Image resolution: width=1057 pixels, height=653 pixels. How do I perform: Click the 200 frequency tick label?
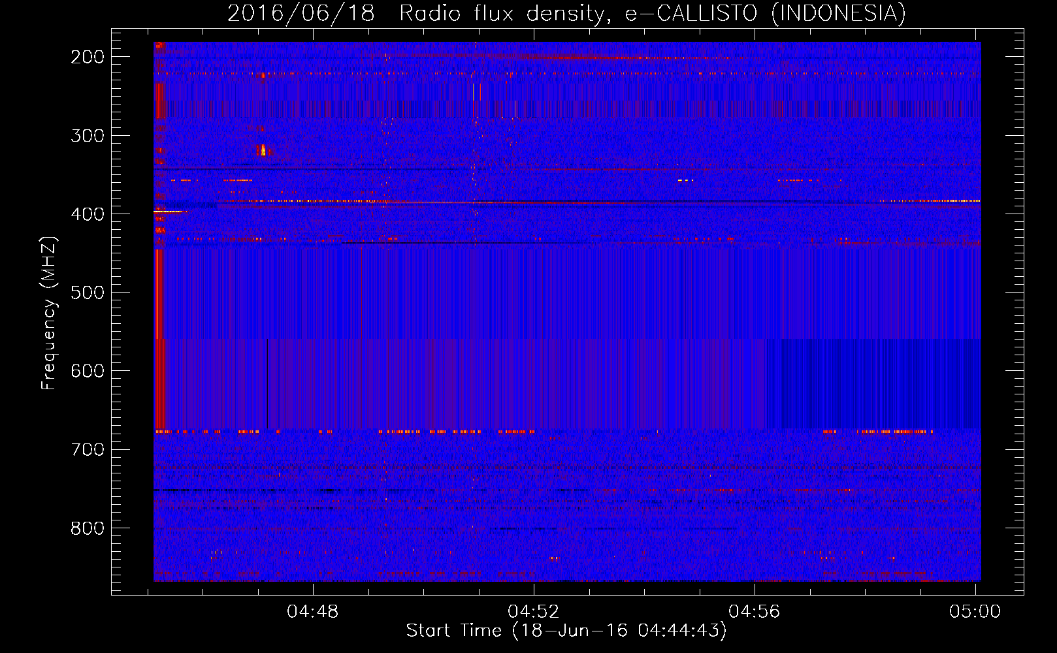(88, 57)
